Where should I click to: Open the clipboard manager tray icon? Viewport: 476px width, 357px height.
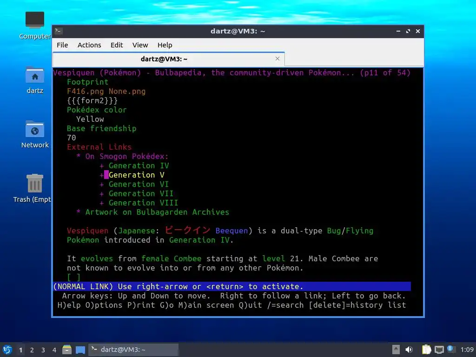coord(426,350)
